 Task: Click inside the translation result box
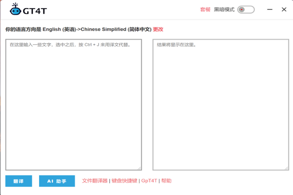tap(221, 105)
